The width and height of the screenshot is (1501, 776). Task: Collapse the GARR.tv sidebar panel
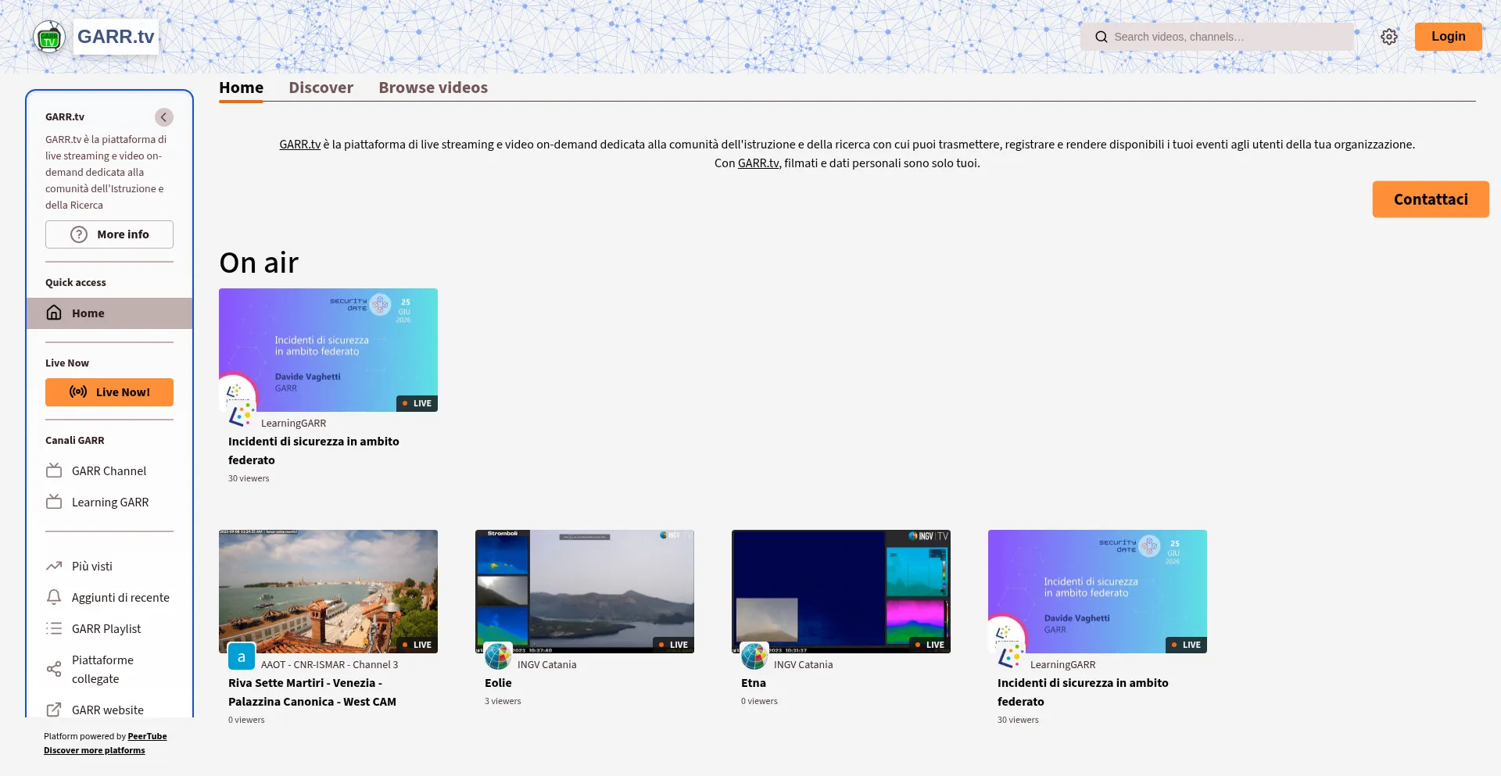164,117
